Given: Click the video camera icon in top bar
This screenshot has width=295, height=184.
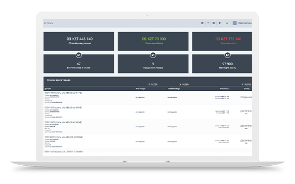Looking at the screenshot, I should (202, 23).
